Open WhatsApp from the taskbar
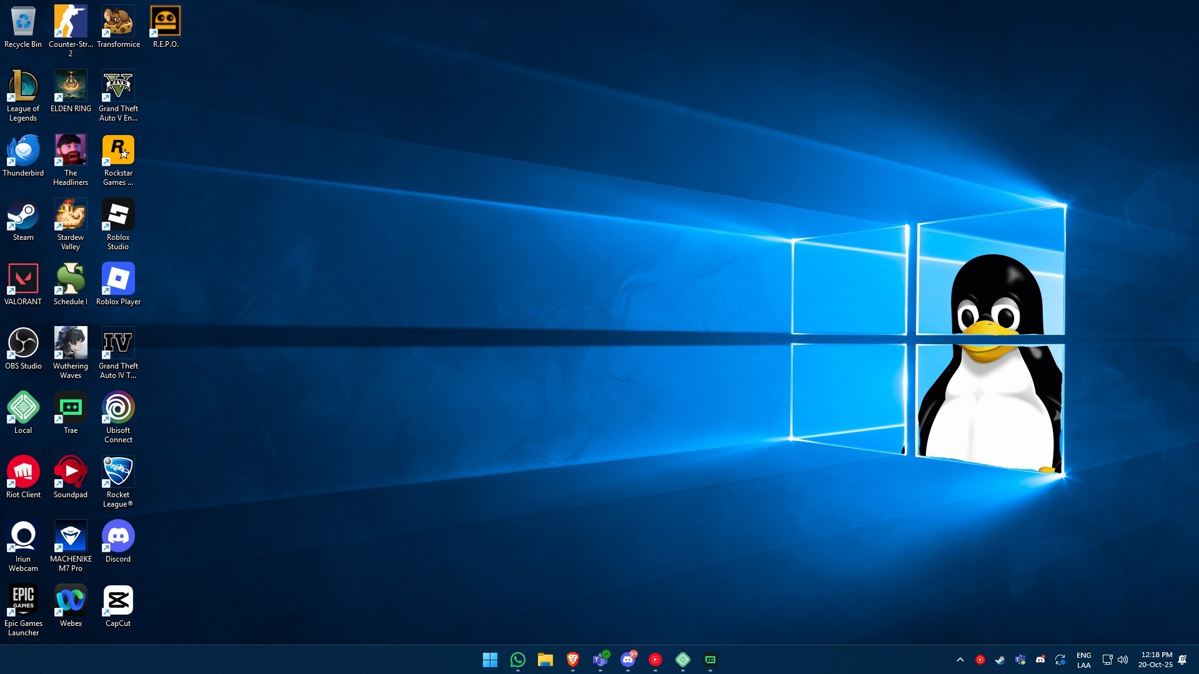Viewport: 1199px width, 674px height. click(x=517, y=660)
